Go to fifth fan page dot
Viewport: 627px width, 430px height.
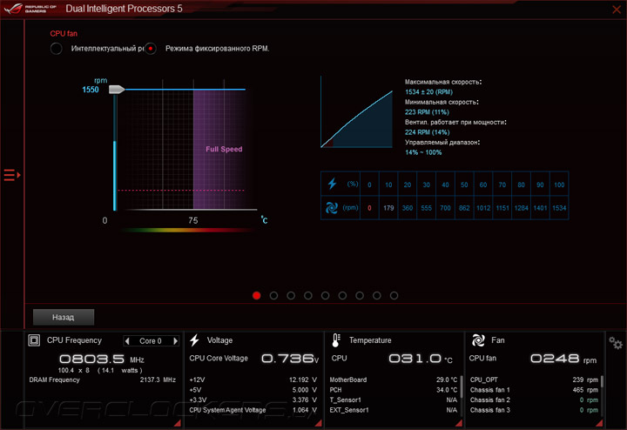pyautogui.click(x=325, y=295)
